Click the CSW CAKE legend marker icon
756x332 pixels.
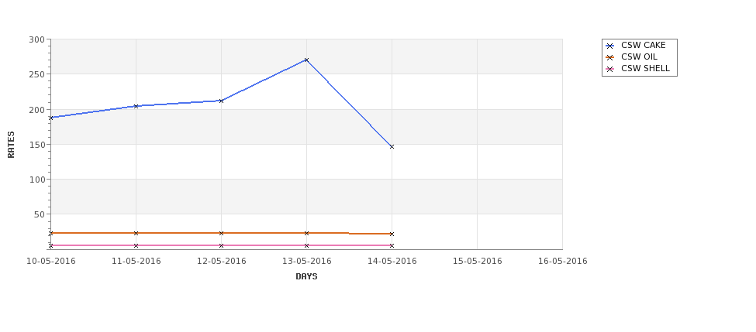tap(610, 46)
